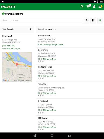Select the 9.2 mi distance text
The image size is (104, 139).
click(41, 129)
